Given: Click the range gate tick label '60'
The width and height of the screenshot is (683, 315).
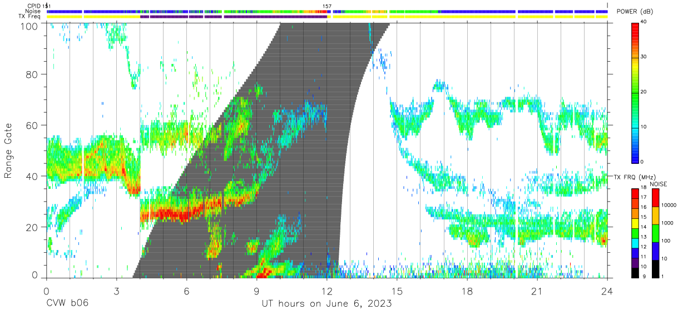Looking at the screenshot, I should point(32,125).
